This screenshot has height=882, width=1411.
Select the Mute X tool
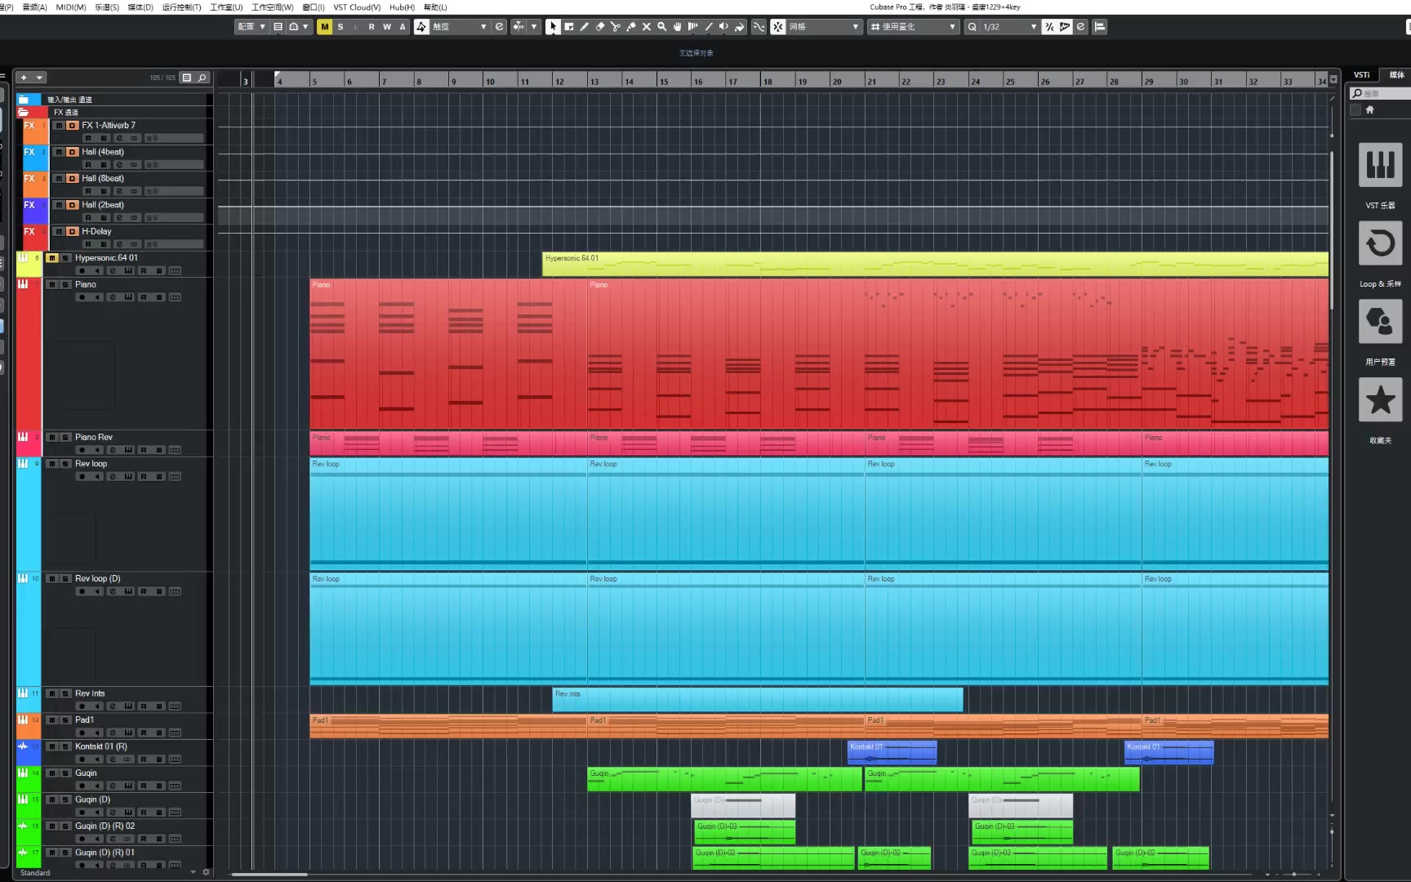(x=647, y=27)
